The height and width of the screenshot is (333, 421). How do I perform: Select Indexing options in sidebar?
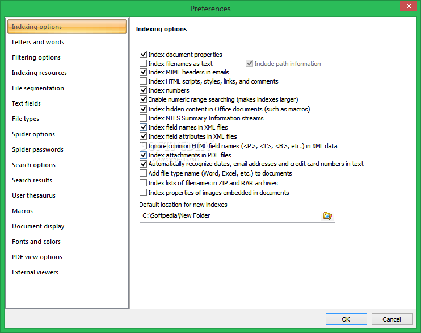[67, 27]
